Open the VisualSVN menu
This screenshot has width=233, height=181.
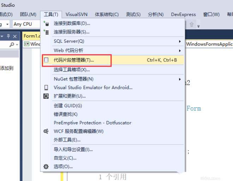tap(77, 14)
